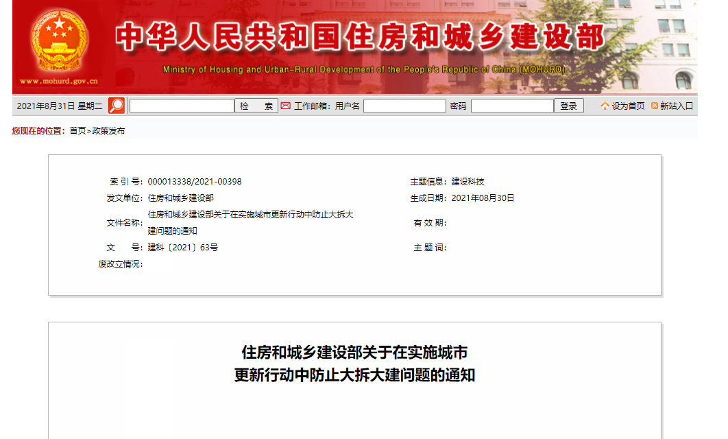Click the 生成日期 field label

[x=428, y=198]
